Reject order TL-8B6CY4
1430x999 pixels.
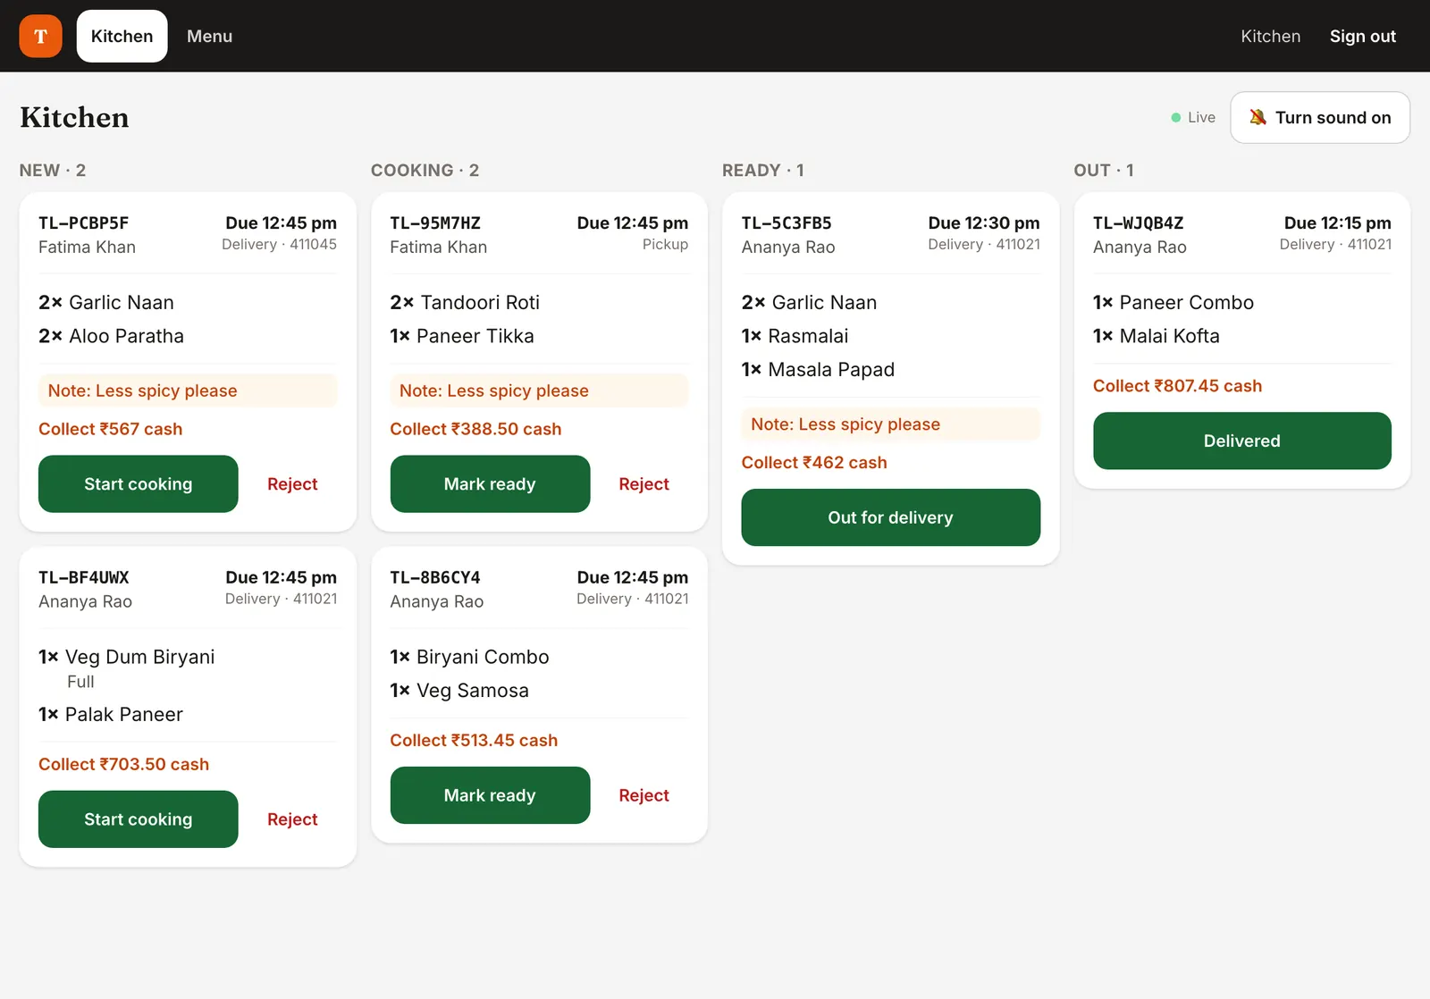[x=643, y=794]
